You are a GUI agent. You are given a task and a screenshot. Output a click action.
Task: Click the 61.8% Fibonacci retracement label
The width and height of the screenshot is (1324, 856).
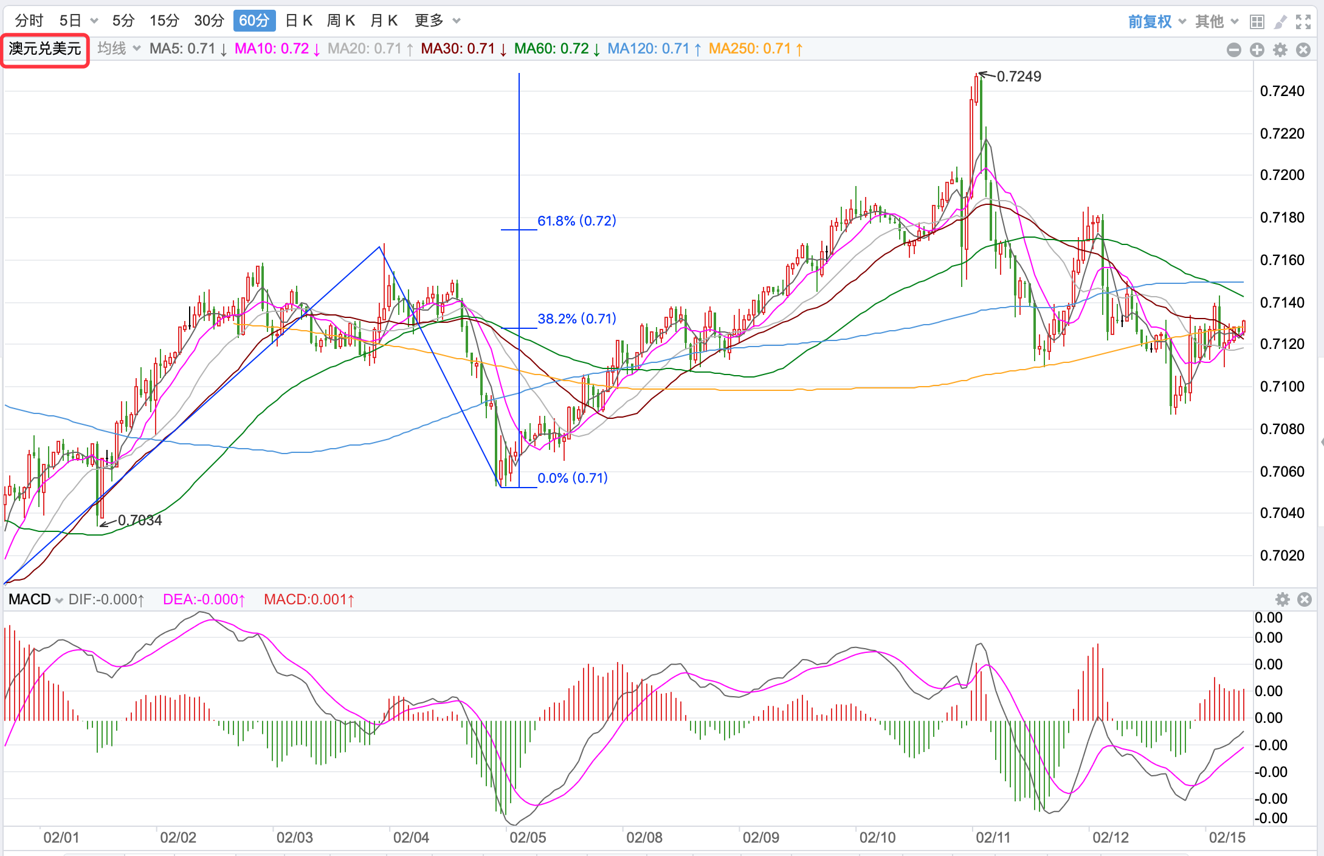(x=576, y=221)
